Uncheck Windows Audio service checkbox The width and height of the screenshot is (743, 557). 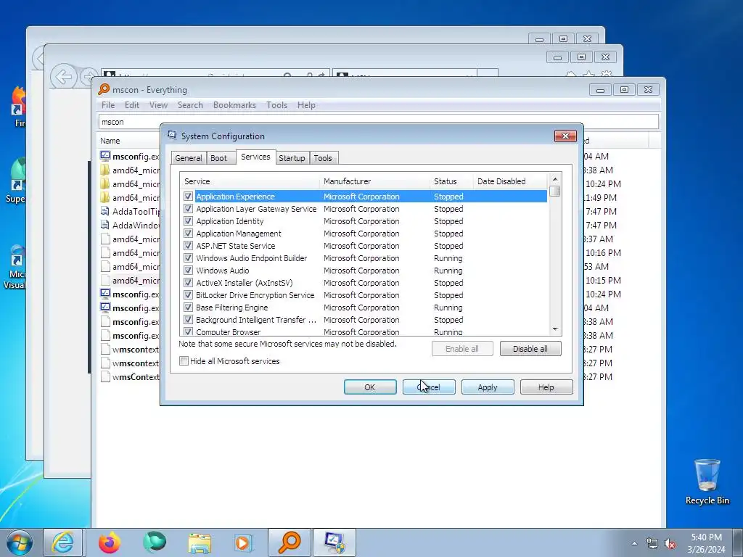(x=188, y=270)
